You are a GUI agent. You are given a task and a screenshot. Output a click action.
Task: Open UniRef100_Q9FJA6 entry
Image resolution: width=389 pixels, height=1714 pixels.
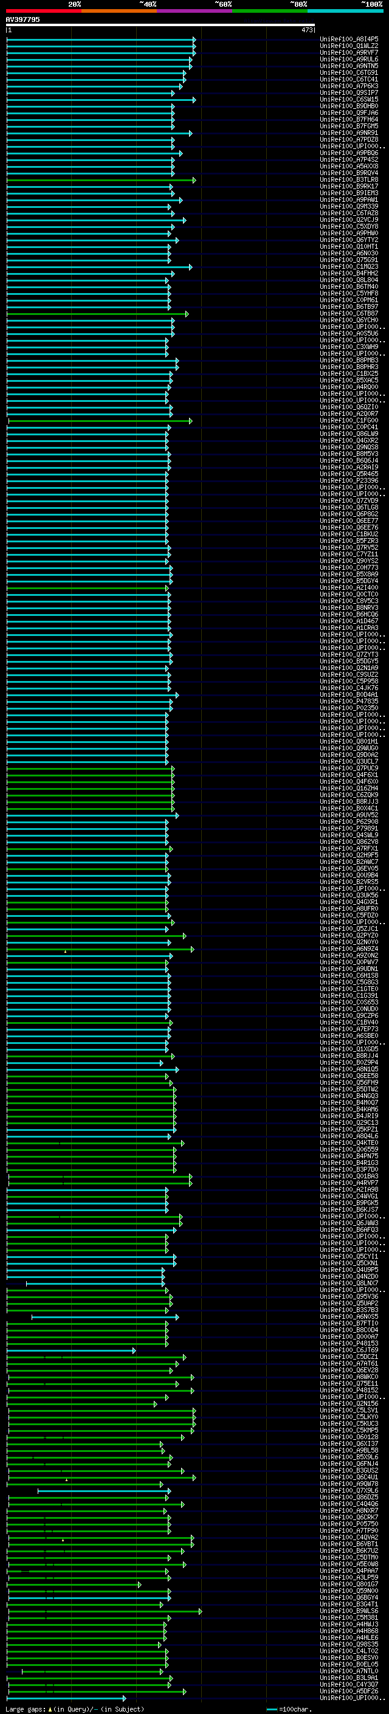click(349, 112)
